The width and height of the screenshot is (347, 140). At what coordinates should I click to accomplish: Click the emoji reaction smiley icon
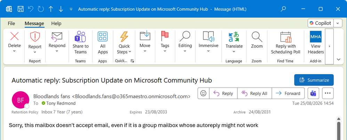tap(203, 93)
